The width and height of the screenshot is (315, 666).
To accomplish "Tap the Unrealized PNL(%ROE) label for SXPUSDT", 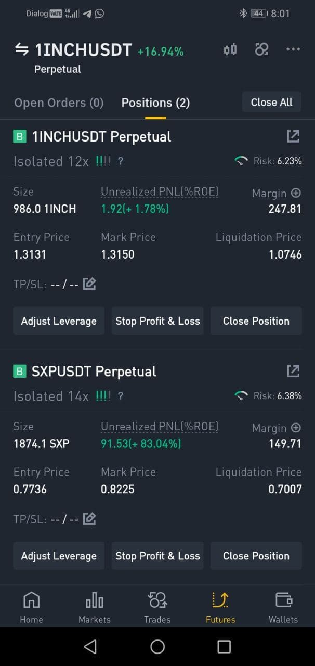I will tap(160, 427).
